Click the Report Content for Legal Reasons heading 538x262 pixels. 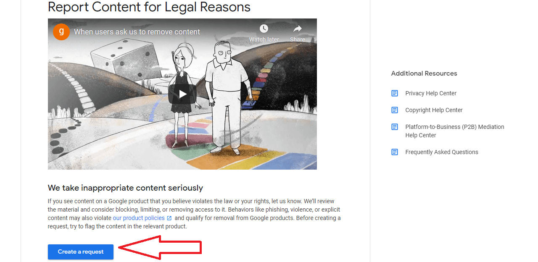point(149,7)
